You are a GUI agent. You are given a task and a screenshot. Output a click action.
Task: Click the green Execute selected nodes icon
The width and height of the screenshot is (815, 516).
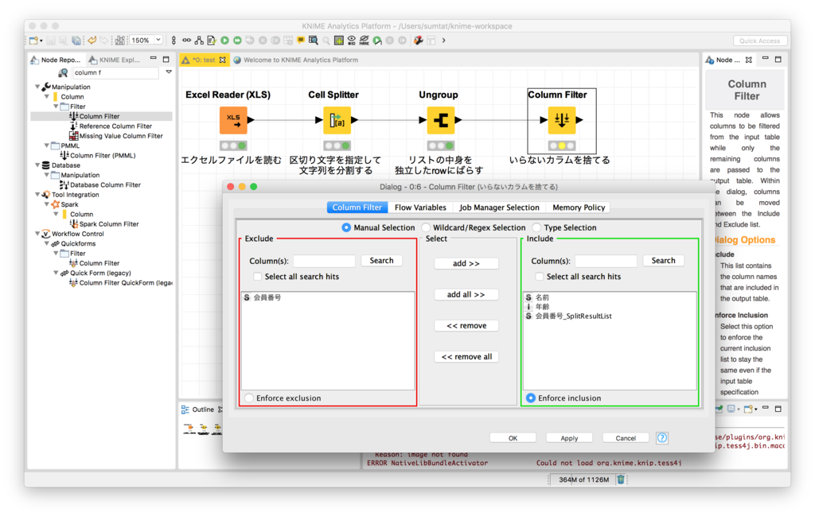(x=224, y=41)
